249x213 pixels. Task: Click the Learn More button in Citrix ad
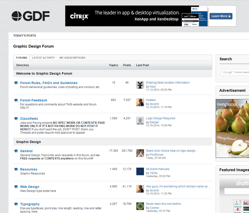[x=221, y=16]
